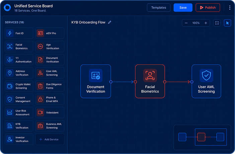Click the 'Fast ID' sidebar label
235x154 pixels.
19,33
